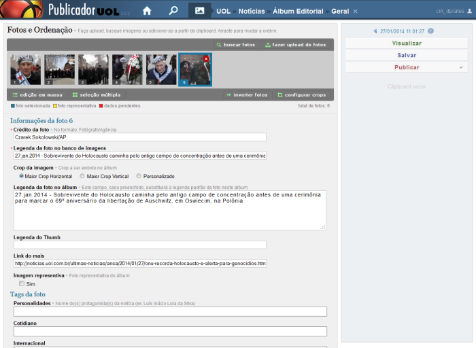476x348 pixels.
Task: Click the left arrow before the date
Action: 375,31
